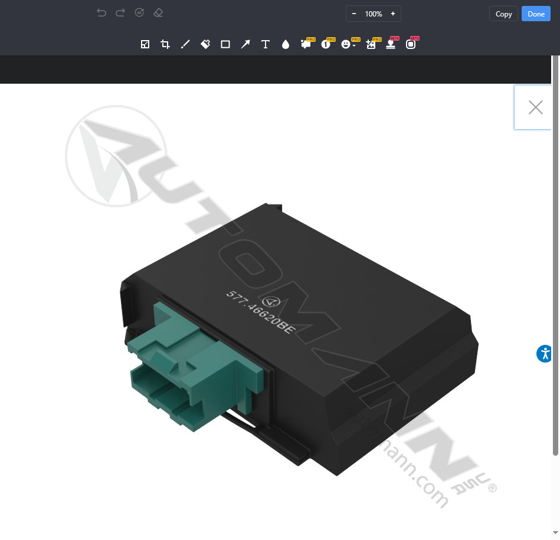Select the PRO numbered step counter tool

[326, 44]
